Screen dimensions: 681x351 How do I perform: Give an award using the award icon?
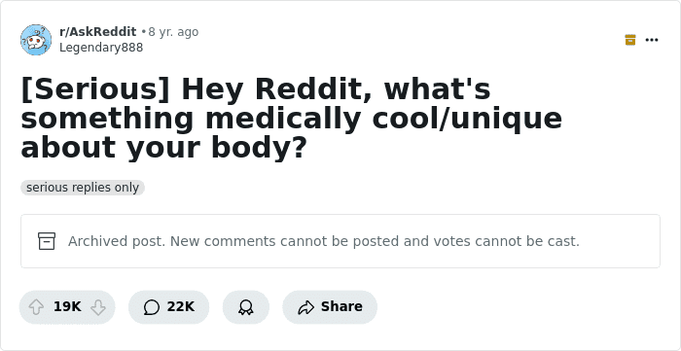246,307
